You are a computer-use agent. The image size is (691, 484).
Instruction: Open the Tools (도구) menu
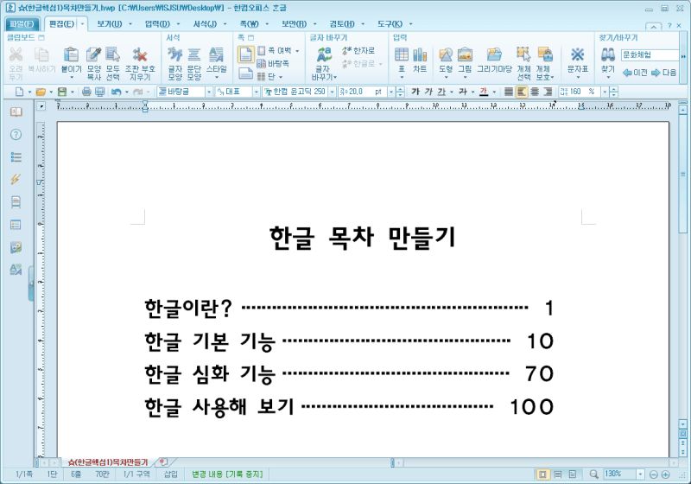pos(390,24)
